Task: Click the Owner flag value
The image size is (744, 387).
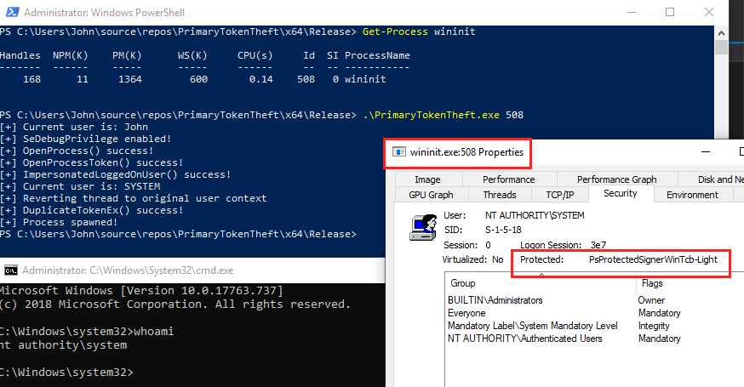Action: [x=651, y=300]
